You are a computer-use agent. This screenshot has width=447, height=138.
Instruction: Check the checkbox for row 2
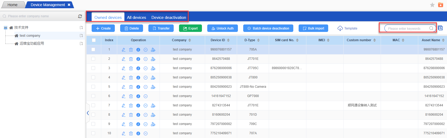[x=93, y=59]
